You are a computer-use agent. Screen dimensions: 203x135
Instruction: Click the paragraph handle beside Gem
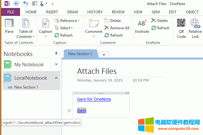tap(69, 110)
